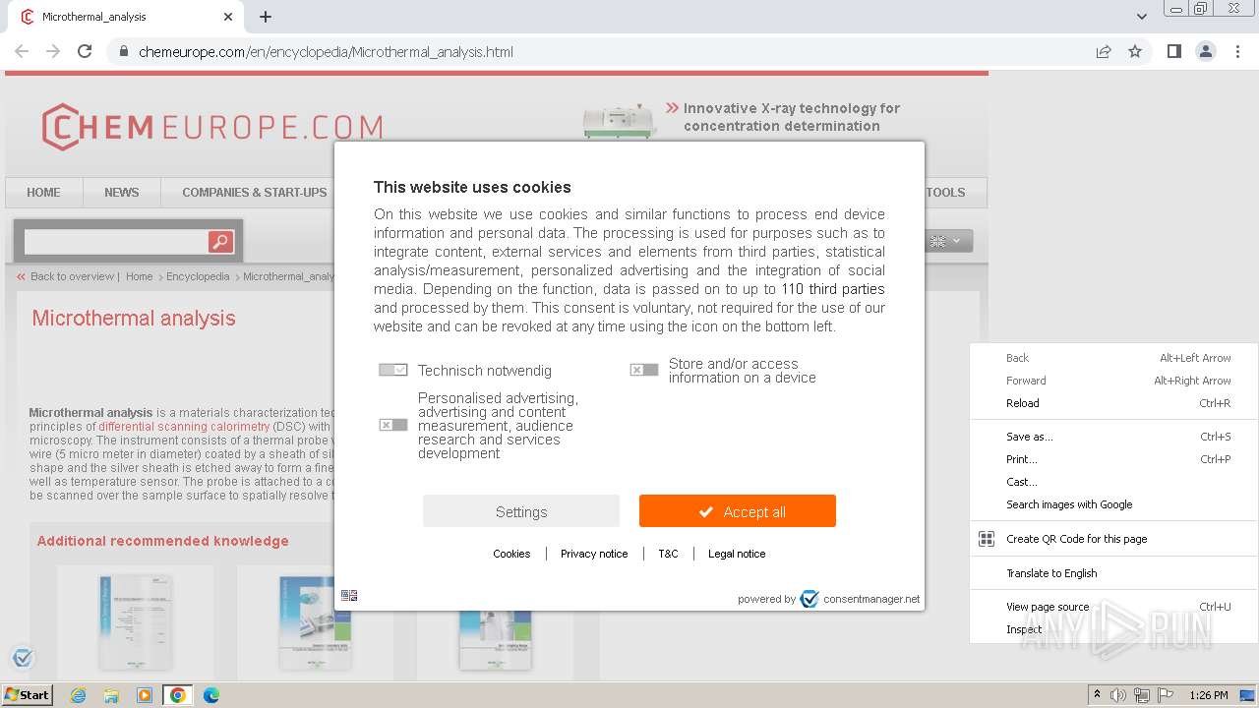Viewport: 1259px width, 708px height.
Task: Click the volume icon in system tray
Action: tap(1118, 695)
